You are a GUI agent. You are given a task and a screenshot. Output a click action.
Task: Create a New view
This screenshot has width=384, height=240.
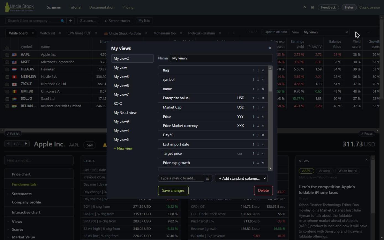tap(123, 148)
